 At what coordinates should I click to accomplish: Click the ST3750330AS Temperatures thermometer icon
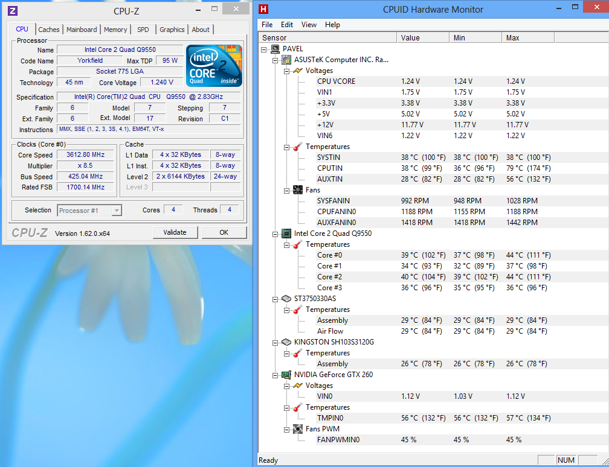click(297, 310)
